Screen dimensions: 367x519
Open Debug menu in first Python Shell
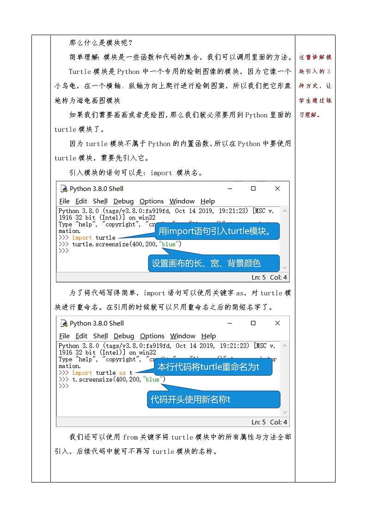pos(123,201)
